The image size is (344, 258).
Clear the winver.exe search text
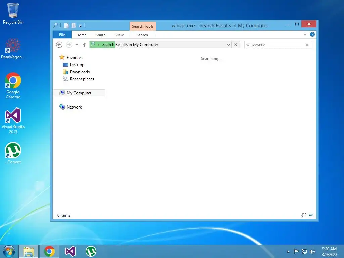point(307,45)
